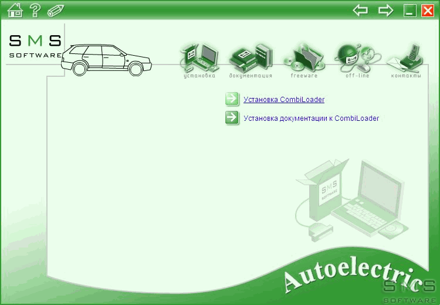The width and height of the screenshot is (440, 305).
Task: Minimize the SMS Software window
Action: (x=409, y=11)
